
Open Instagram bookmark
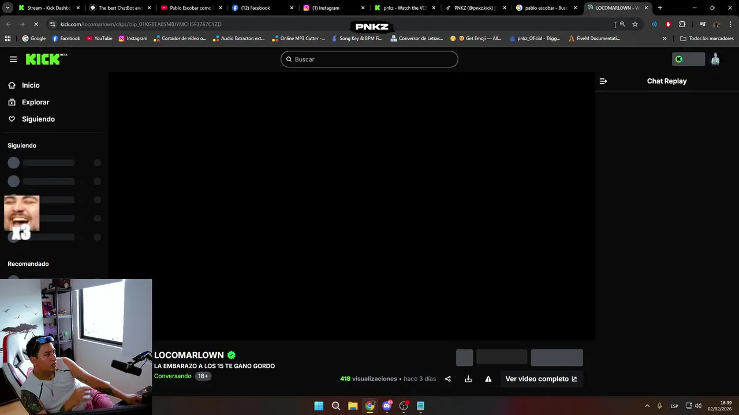click(x=133, y=39)
